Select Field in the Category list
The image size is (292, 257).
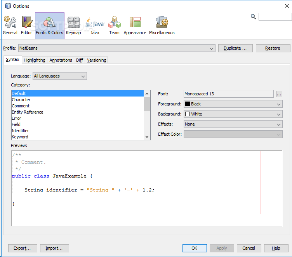78,124
